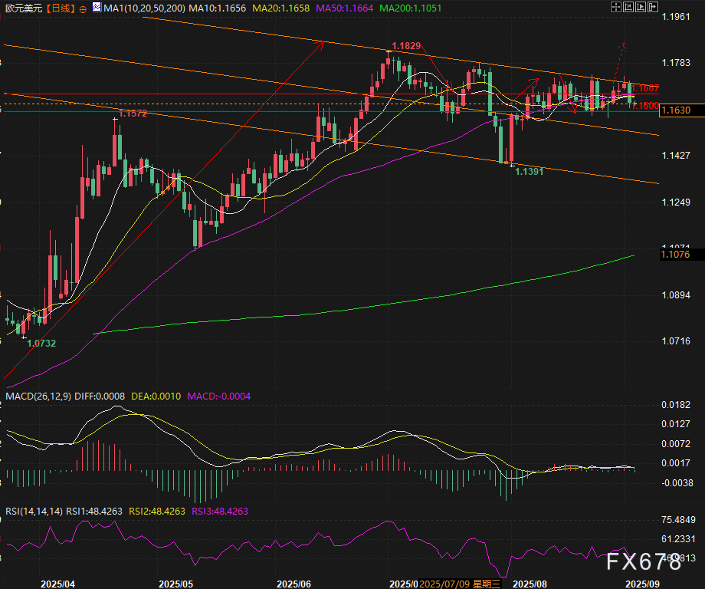The height and width of the screenshot is (589, 705).
Task: Click the 欧元美元 symbol name
Action: click(24, 8)
